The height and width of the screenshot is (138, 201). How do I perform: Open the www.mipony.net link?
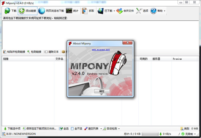point(101,50)
